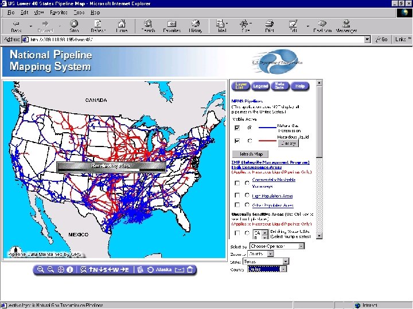Check Drinking Water USAs visible box
The image size is (413, 309).
tap(237, 233)
